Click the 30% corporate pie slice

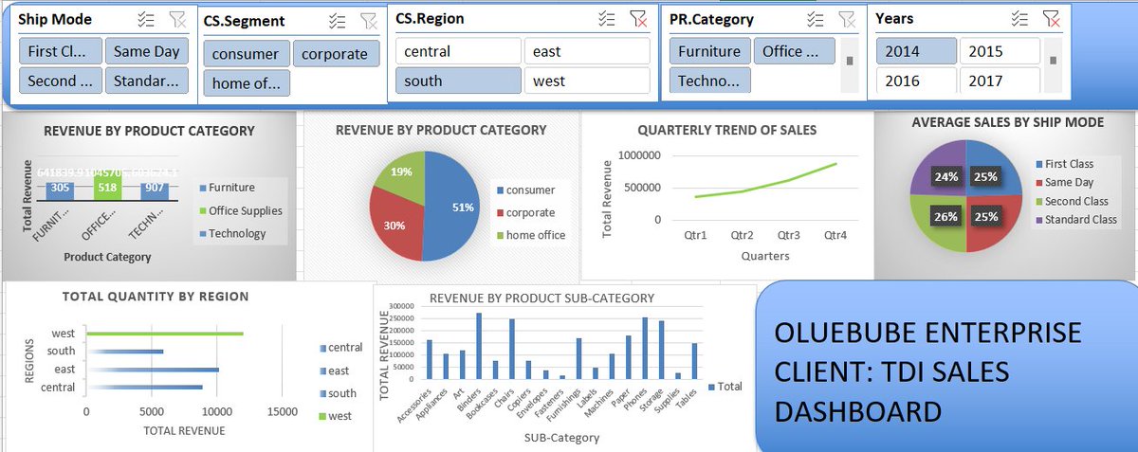coord(395,226)
